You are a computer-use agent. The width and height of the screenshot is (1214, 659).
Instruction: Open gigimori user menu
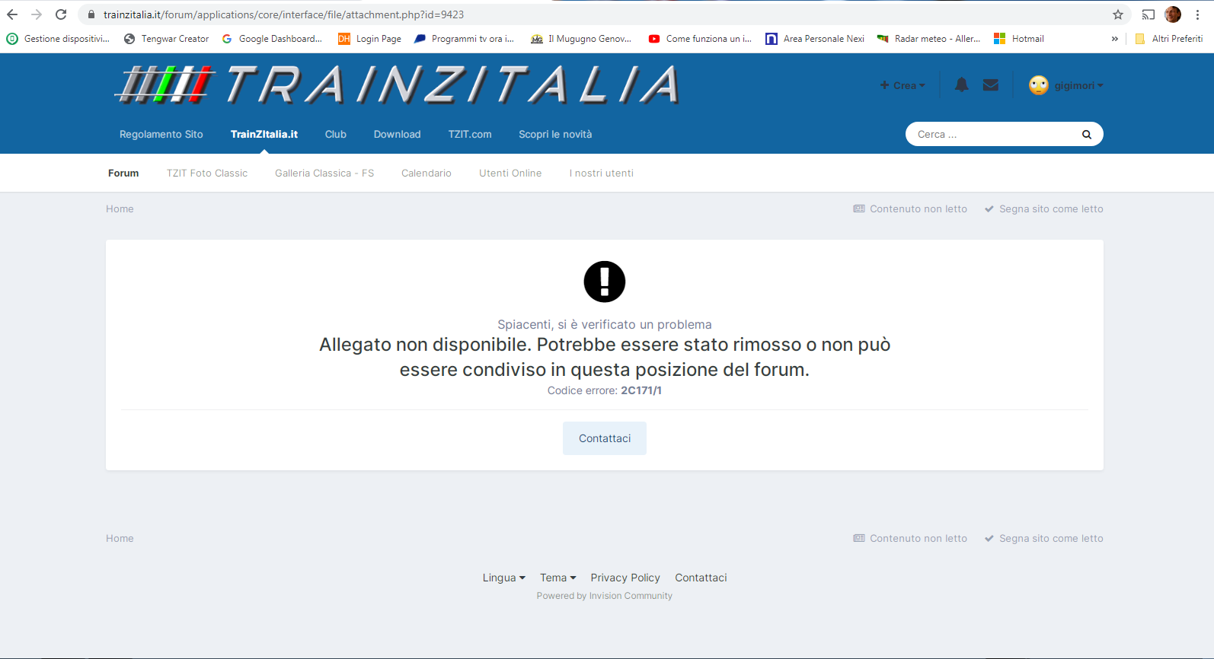pyautogui.click(x=1078, y=85)
